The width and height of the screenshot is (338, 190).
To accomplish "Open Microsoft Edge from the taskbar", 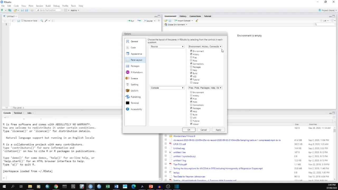I will click(x=133, y=187).
